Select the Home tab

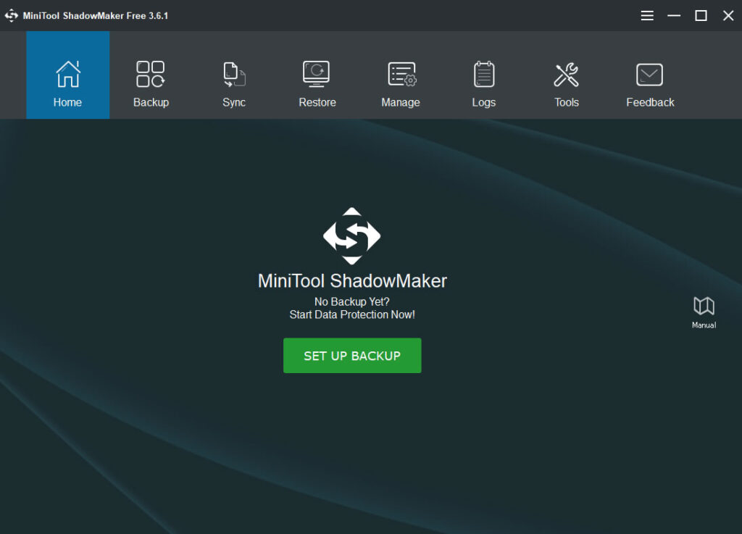pyautogui.click(x=67, y=75)
